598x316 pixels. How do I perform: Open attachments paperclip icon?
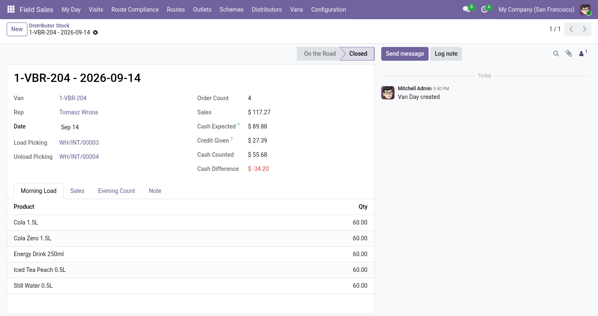click(x=569, y=54)
